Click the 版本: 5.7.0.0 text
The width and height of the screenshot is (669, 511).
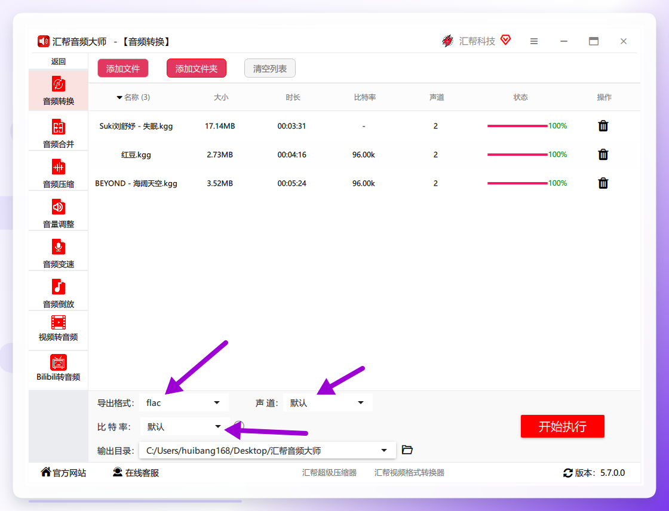point(600,473)
